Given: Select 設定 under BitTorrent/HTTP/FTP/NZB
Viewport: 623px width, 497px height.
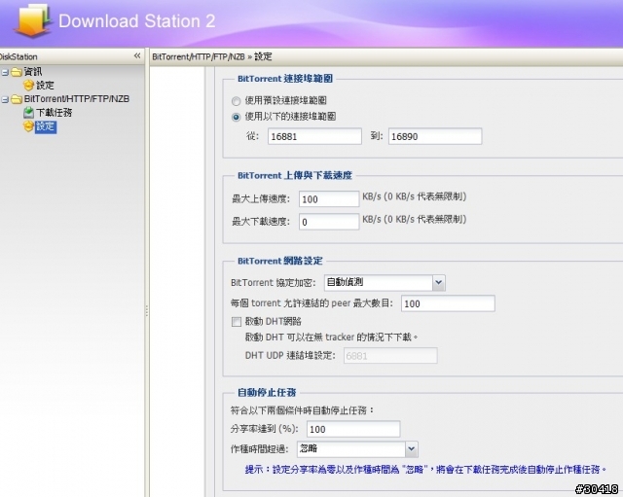Looking at the screenshot, I should pos(46,126).
